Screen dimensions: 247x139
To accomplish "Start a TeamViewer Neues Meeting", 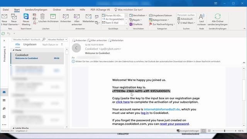I will [26, 20].
